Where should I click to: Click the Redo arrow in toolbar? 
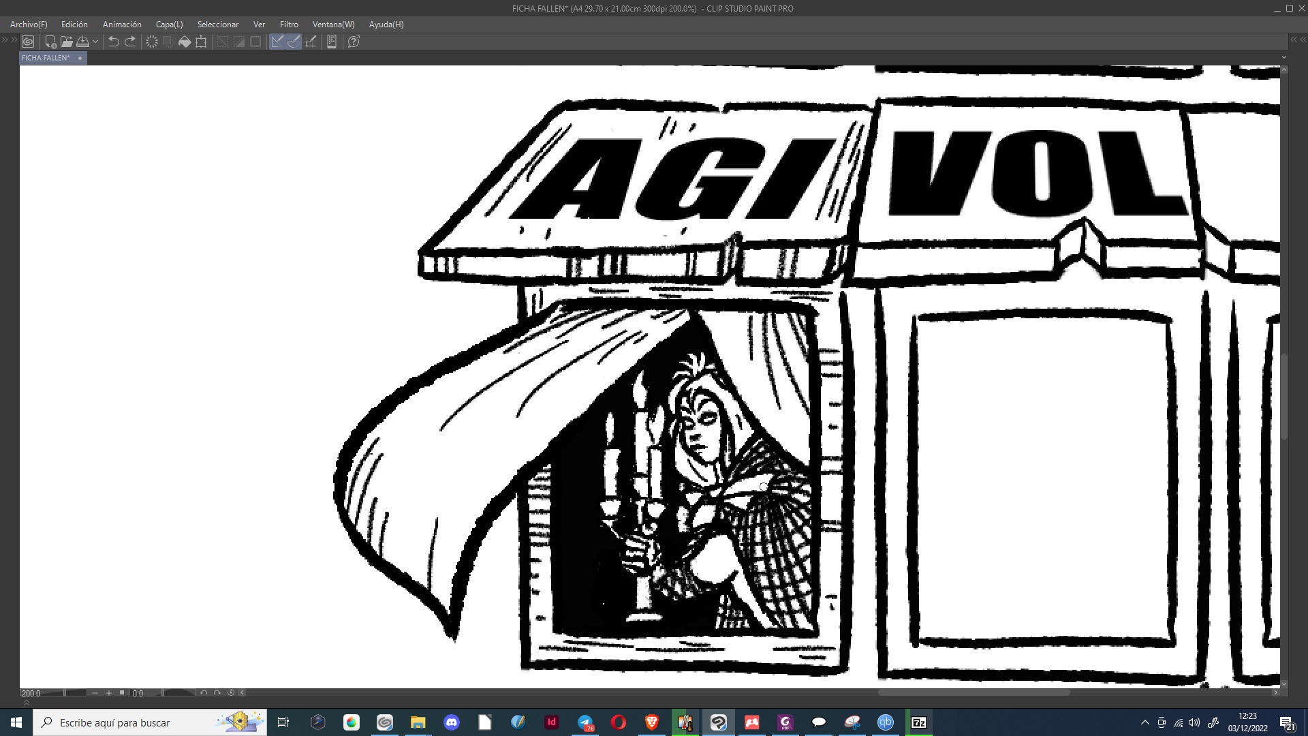pyautogui.click(x=130, y=42)
